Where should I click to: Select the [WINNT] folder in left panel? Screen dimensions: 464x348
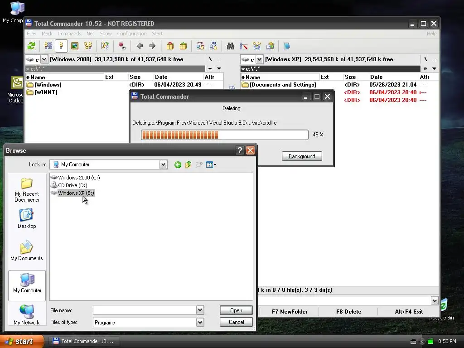(x=42, y=92)
